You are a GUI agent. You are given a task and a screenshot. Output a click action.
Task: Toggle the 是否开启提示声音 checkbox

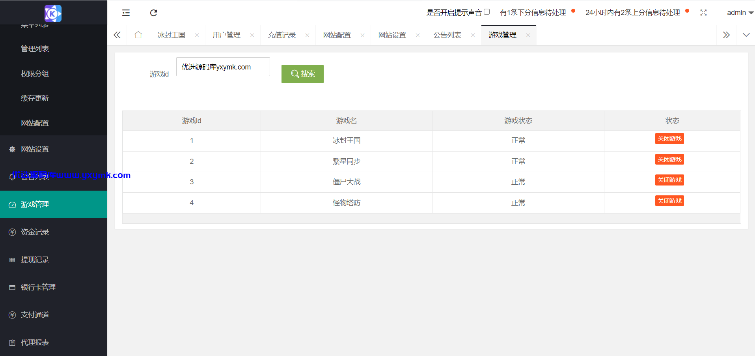point(487,12)
